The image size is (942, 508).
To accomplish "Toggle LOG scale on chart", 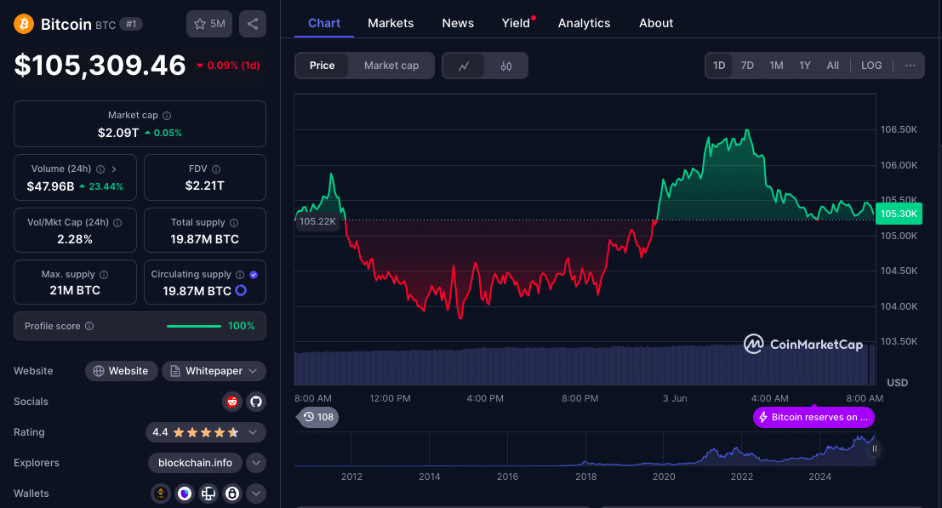I will pyautogui.click(x=871, y=66).
